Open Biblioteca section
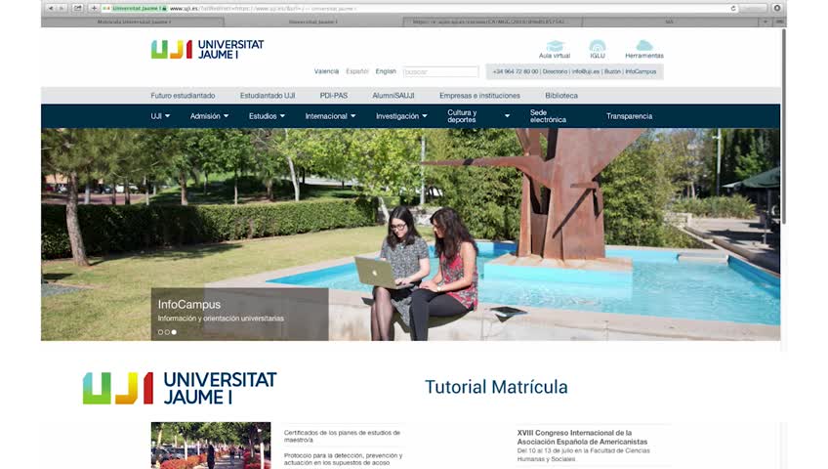The image size is (828, 469). 561,96
